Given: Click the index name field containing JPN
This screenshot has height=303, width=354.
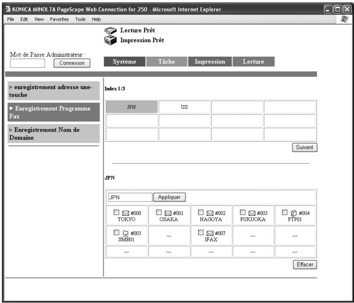Looking at the screenshot, I should tap(130, 197).
